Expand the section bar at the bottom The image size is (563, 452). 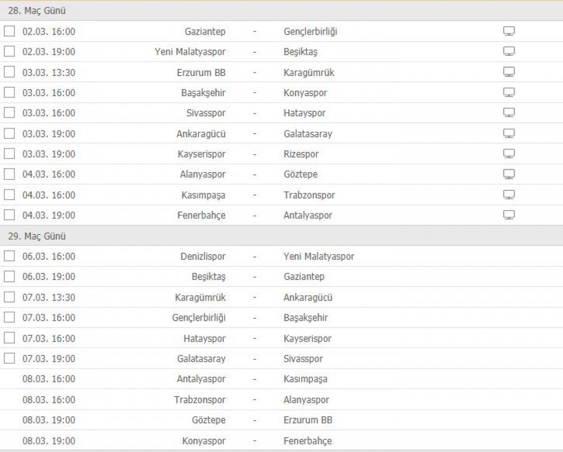(x=281, y=450)
